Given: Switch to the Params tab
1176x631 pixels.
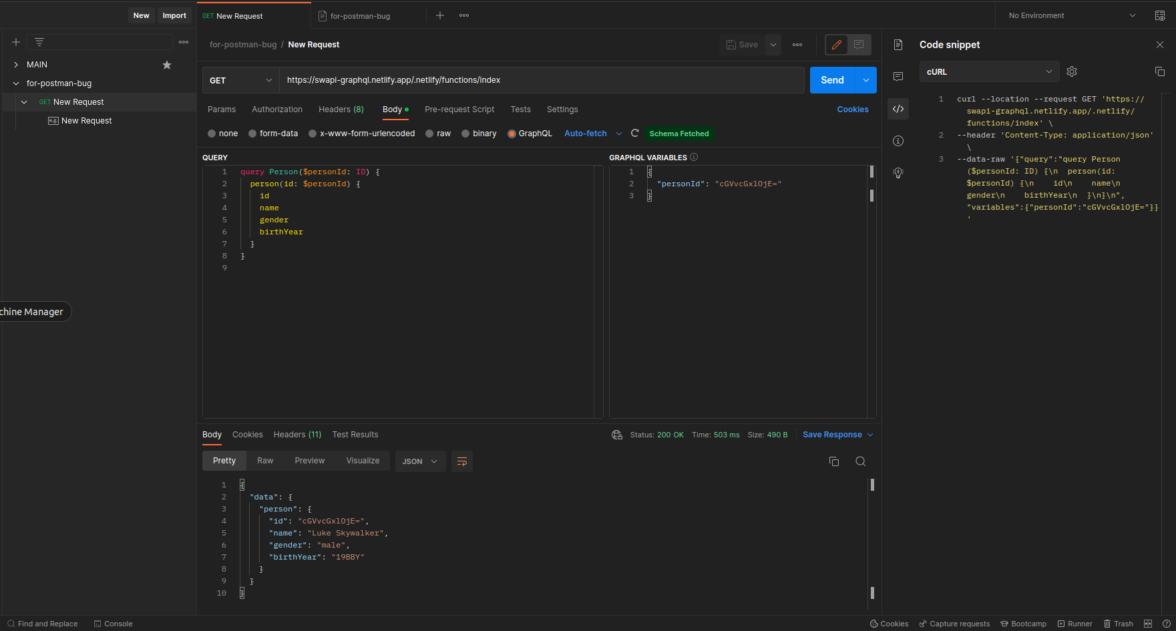Looking at the screenshot, I should pos(222,110).
